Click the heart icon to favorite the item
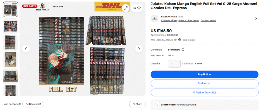Screen dimensions: 264x110 click(139, 8)
